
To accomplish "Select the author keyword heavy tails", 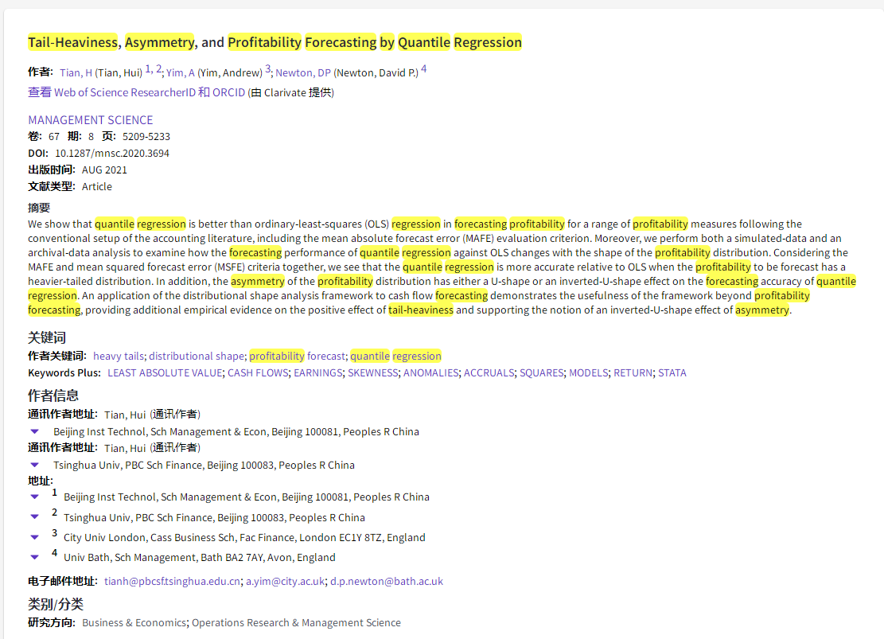I will click(118, 356).
